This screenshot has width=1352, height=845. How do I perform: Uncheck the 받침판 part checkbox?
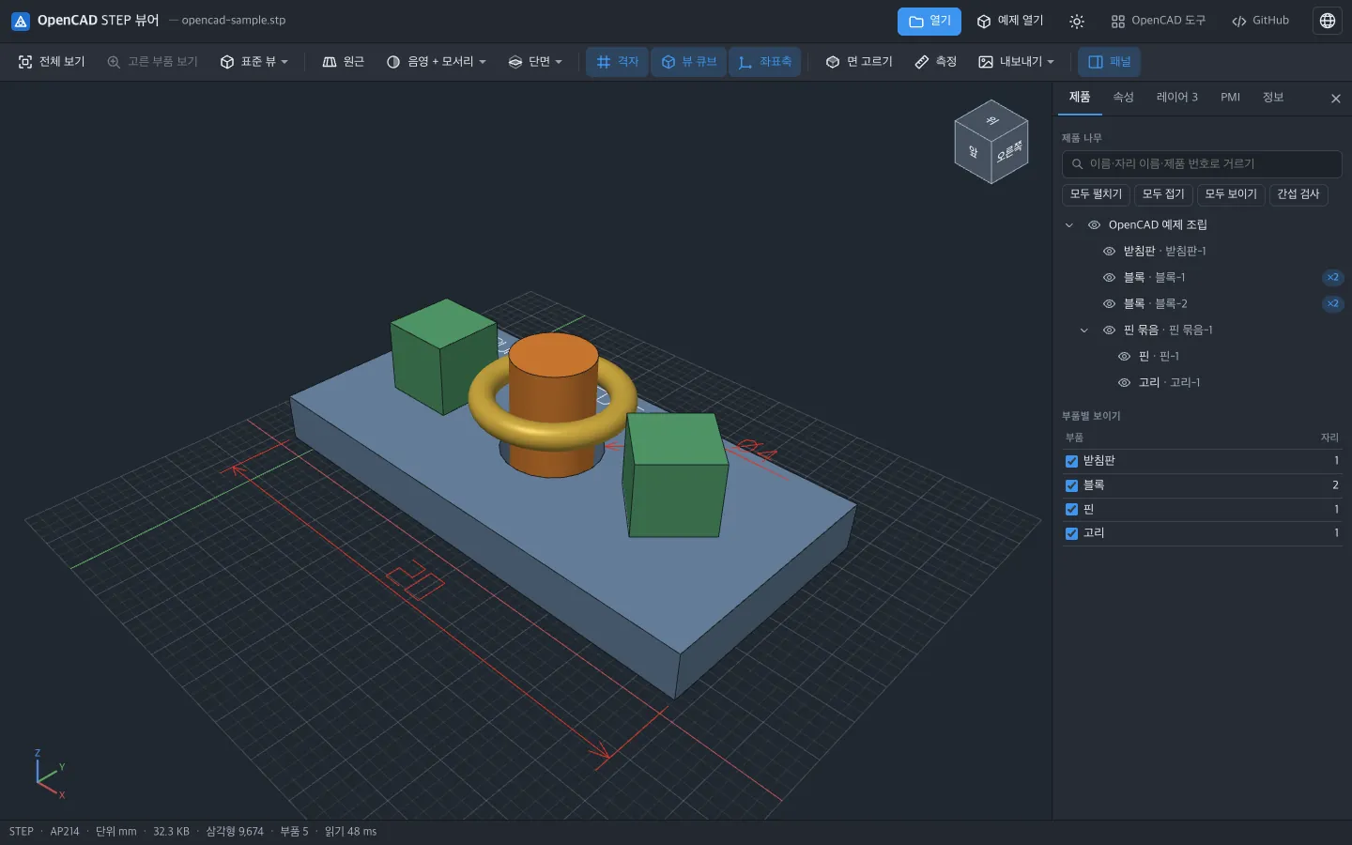pos(1071,461)
